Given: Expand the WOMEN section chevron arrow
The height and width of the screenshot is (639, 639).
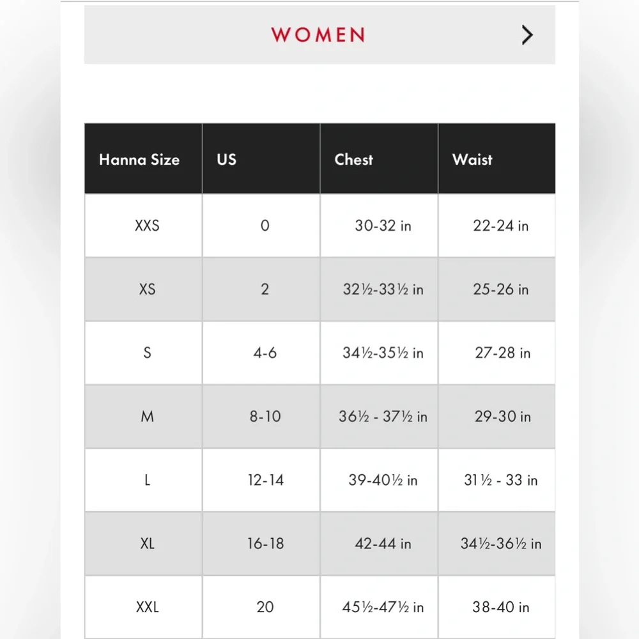Looking at the screenshot, I should (527, 35).
